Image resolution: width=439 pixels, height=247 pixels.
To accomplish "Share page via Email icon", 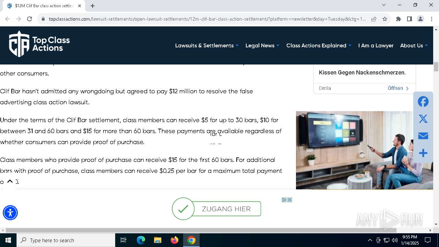I will [x=423, y=136].
